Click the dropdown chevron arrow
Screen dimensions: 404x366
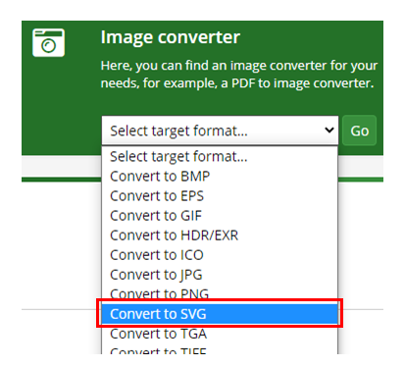[x=329, y=131]
